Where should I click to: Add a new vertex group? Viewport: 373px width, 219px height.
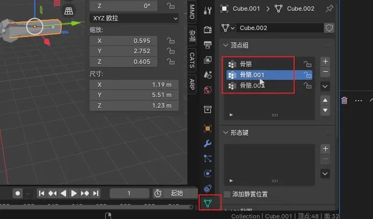(325, 62)
